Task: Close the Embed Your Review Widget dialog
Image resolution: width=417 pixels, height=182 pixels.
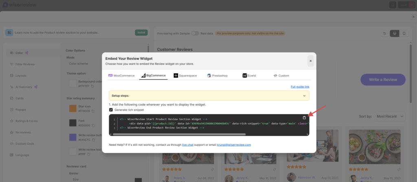Action: tap(310, 61)
